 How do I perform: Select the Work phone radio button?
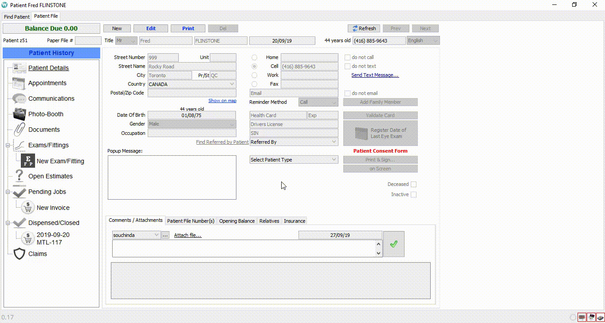(254, 75)
